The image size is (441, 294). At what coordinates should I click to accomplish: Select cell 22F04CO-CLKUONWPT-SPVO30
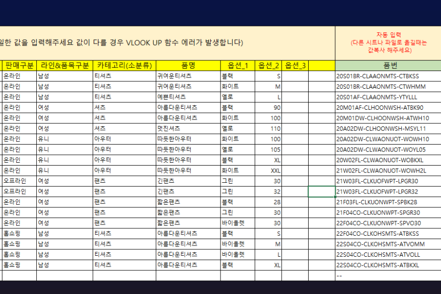tap(389, 223)
